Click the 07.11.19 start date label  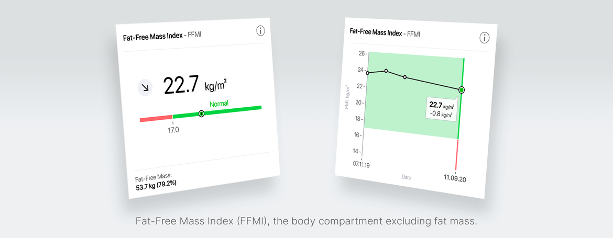[x=361, y=165]
